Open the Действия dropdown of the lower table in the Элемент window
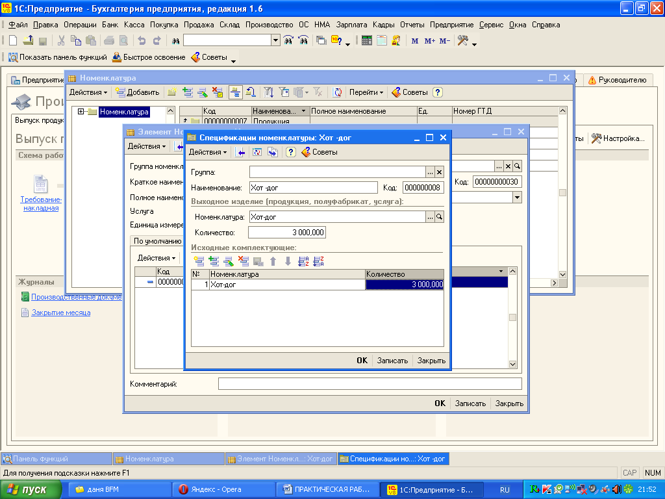Image resolution: width=665 pixels, height=499 pixels. click(157, 258)
